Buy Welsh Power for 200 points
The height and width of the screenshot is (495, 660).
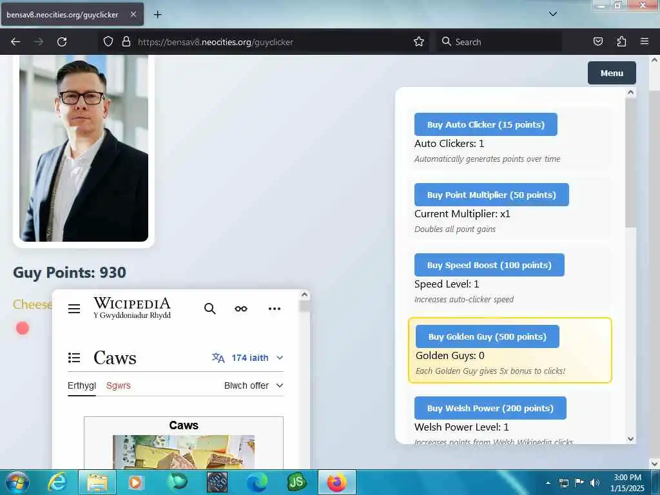(x=490, y=408)
